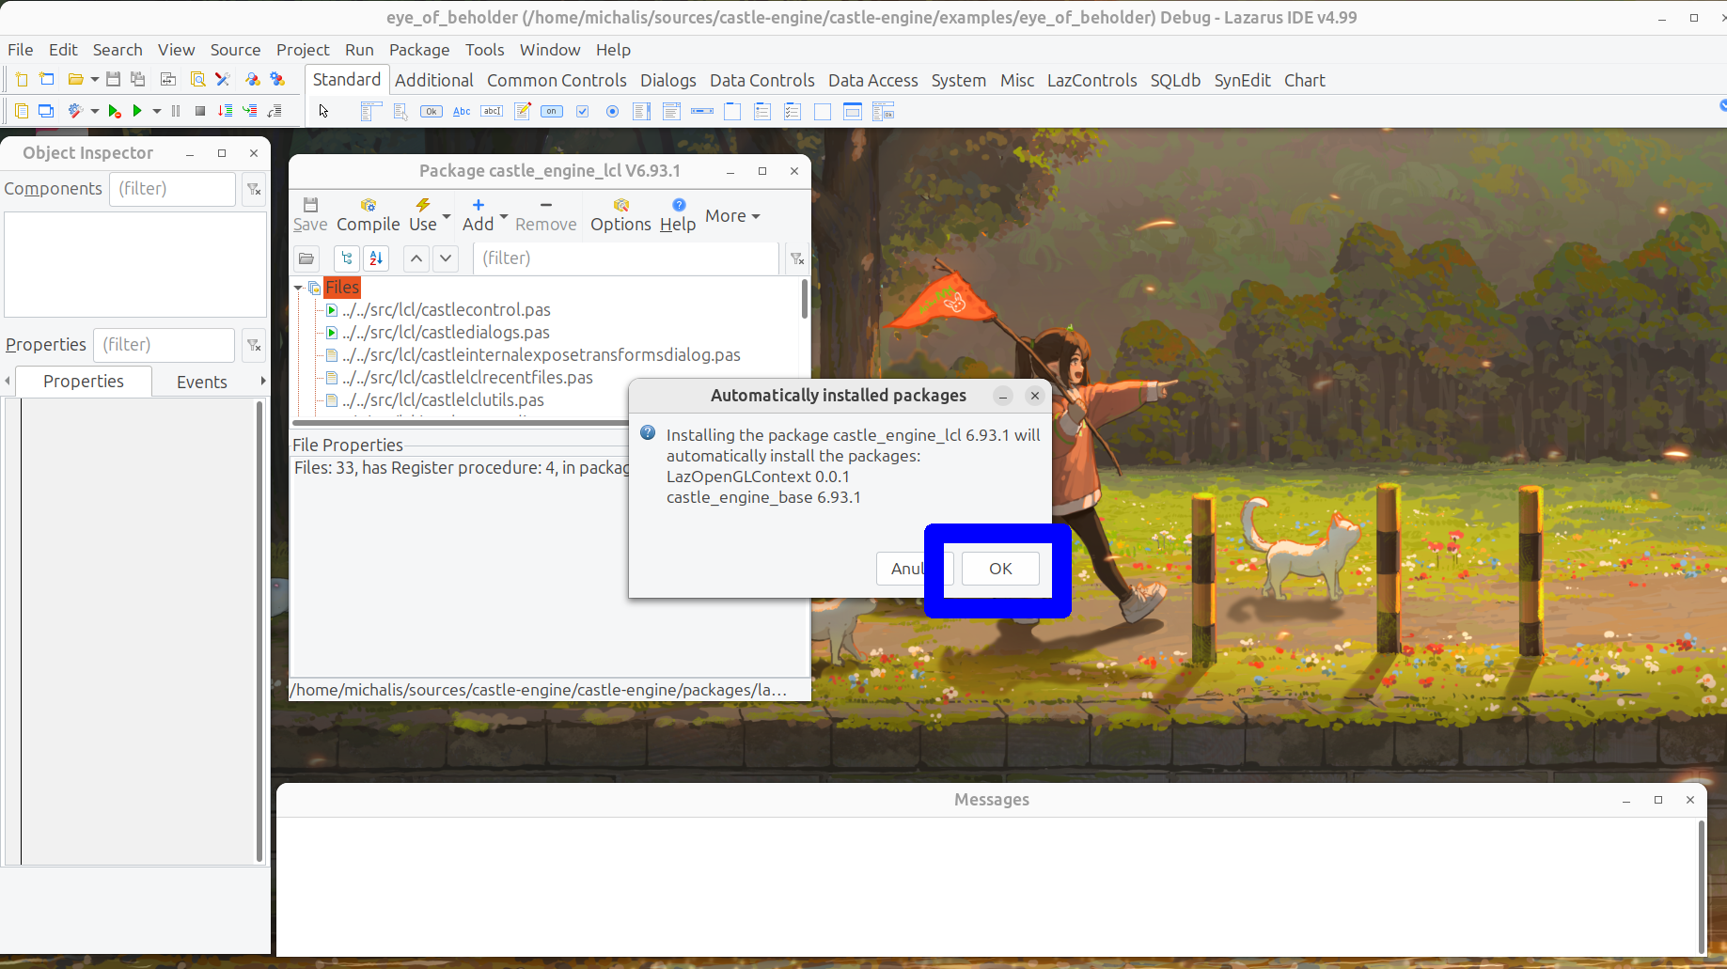Clear the Properties filter funnel icon
1727x969 pixels.
point(254,345)
